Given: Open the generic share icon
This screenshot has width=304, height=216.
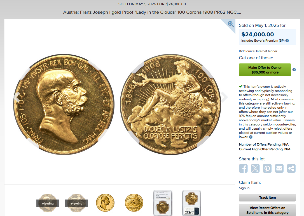Looking at the screenshot, I should [291, 168].
